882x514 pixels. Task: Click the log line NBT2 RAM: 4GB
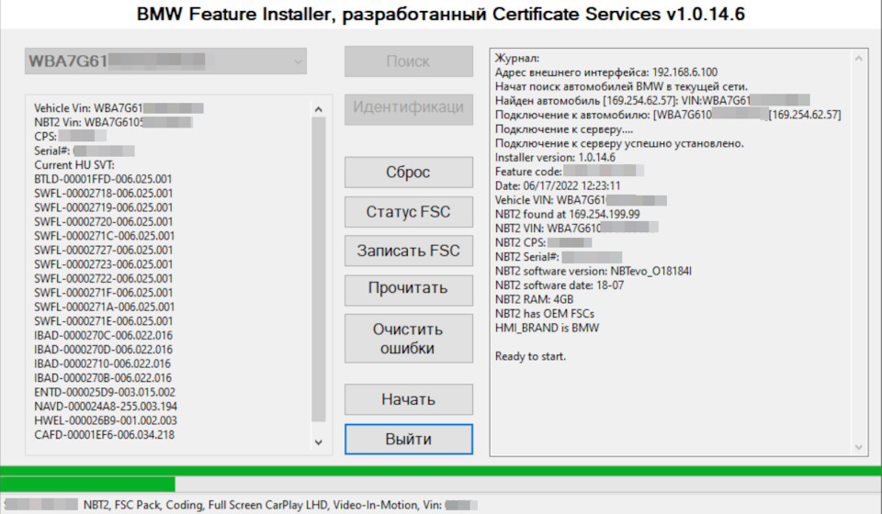(x=535, y=299)
